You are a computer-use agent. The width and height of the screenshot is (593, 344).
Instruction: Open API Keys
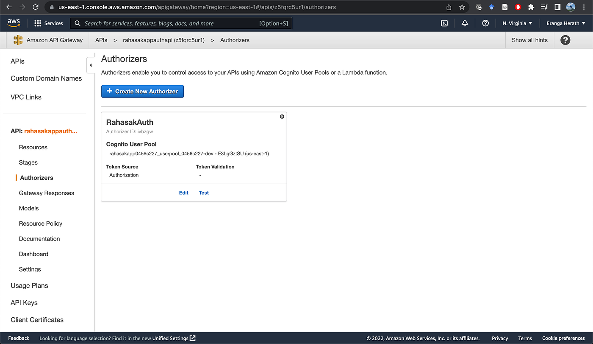24,303
